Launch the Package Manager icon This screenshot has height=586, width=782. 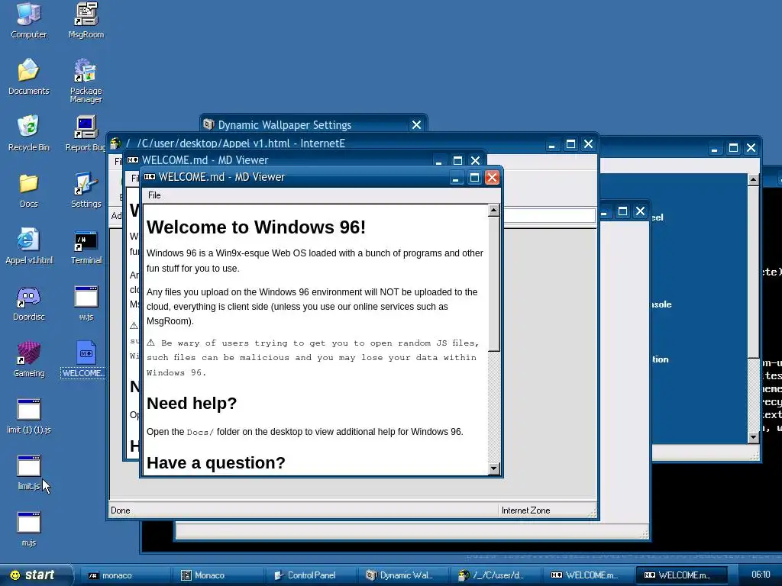(86, 80)
